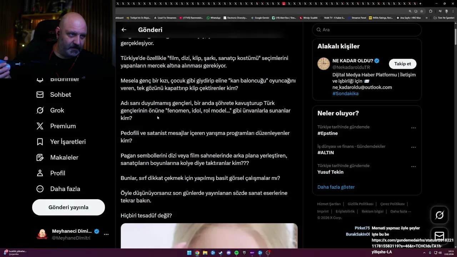Image resolution: width=457 pixels, height=257 pixels.
Task: Click the Grok slashed-circle icon
Action: (x=40, y=110)
